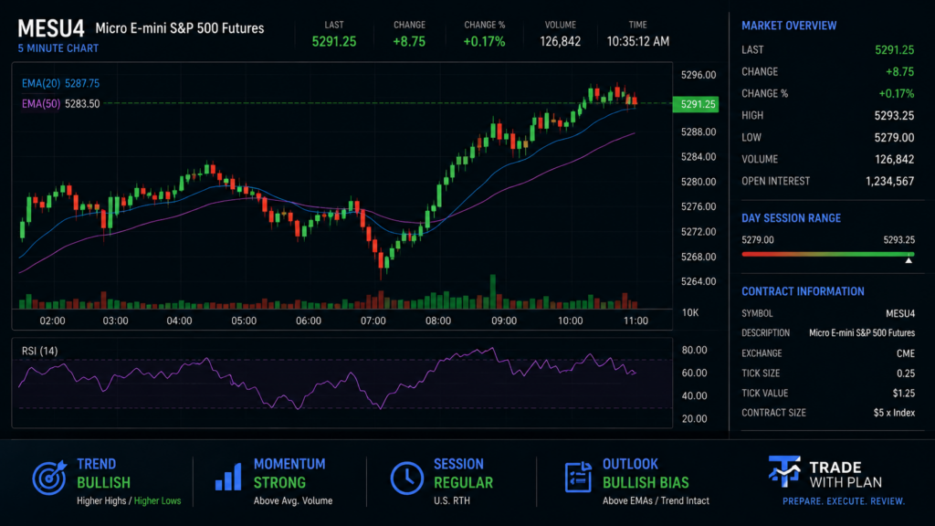Click the Above Avg. Volume text

click(x=293, y=501)
